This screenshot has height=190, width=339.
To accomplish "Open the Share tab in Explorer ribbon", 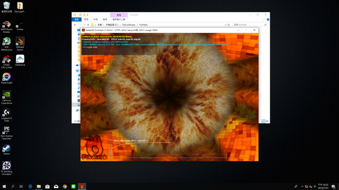I will point(95,19).
